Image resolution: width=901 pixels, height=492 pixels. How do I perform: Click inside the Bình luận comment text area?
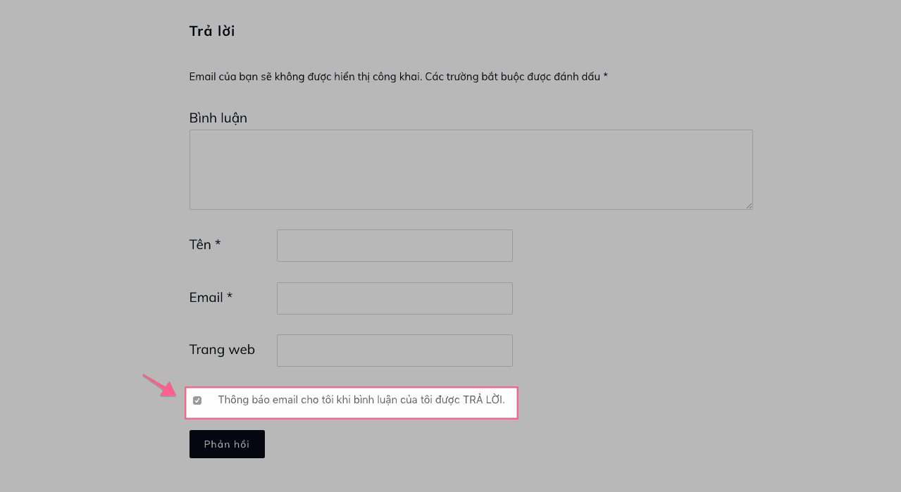(x=471, y=169)
